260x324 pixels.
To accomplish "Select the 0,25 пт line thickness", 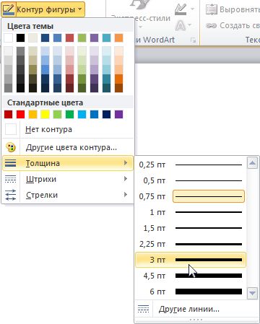I will [191, 165].
